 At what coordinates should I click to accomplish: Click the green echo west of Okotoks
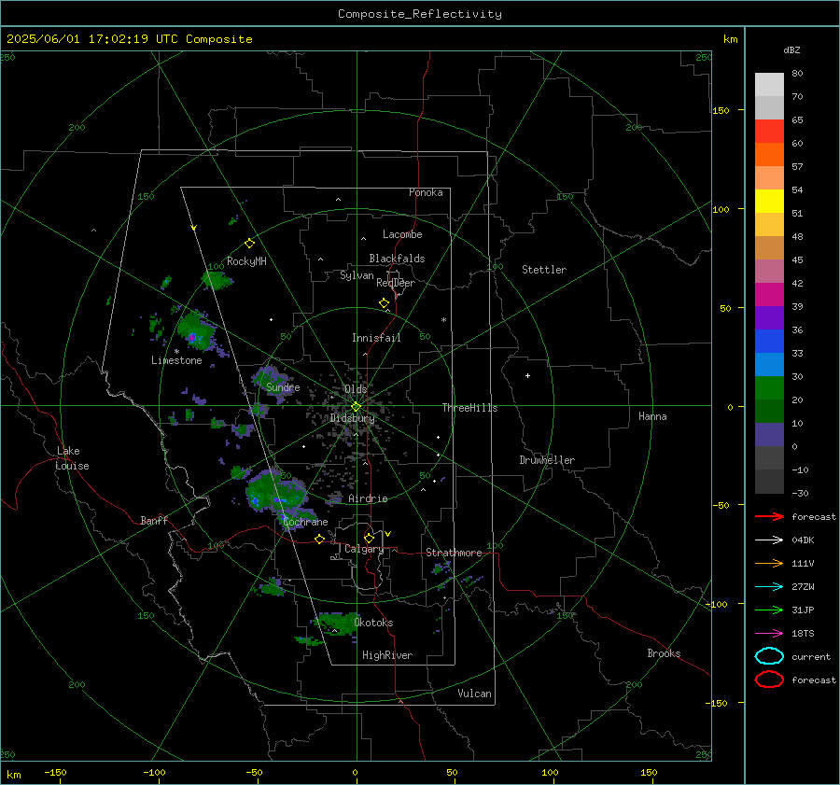point(336,624)
